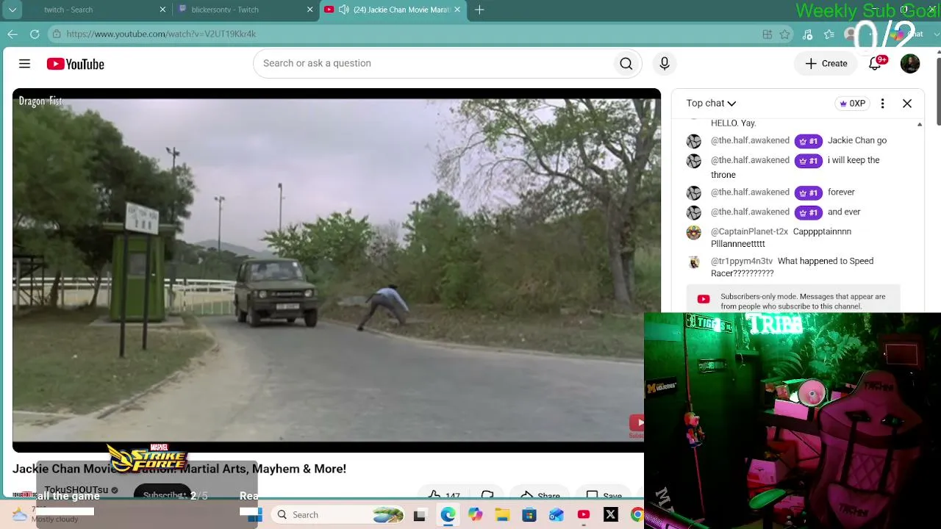
Task: Open live chat more options menu
Action: [882, 104]
